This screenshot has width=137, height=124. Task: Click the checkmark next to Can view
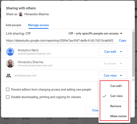[104, 96]
